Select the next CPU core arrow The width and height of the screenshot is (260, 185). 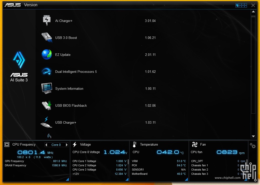(x=67, y=145)
